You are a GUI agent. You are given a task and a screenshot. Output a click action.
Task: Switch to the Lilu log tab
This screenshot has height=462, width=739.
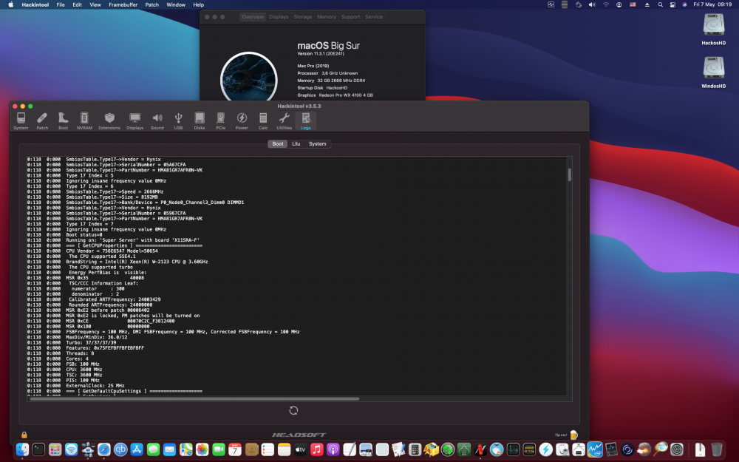296,144
